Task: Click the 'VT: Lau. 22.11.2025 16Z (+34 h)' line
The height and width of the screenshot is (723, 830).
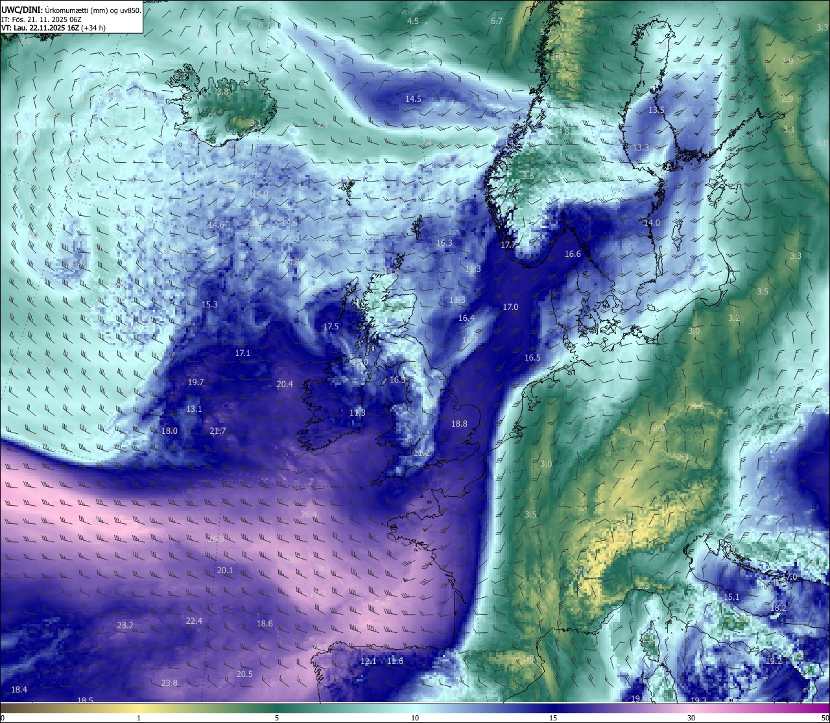Action: (x=53, y=28)
